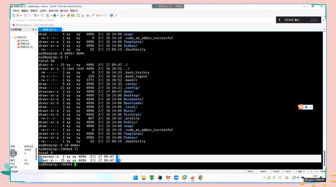This screenshot has height=187, width=336.
Task: Click the fullscreen toggle toolbar icon
Action: tap(78, 15)
